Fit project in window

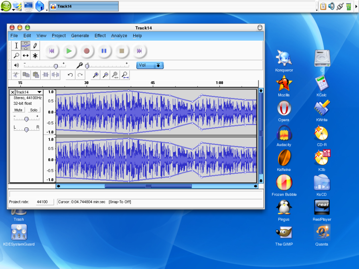[125, 75]
